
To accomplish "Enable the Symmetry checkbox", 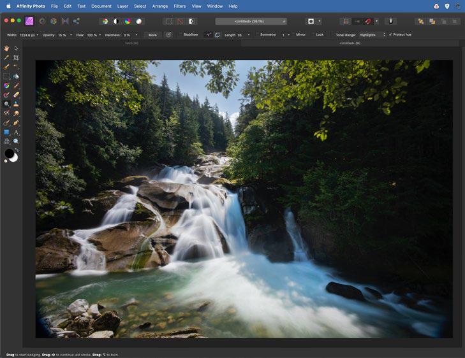I will point(257,34).
